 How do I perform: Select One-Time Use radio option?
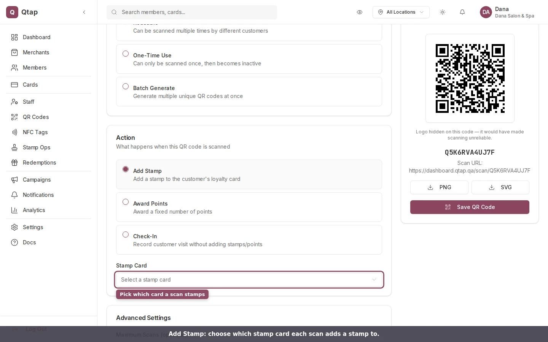[126, 54]
